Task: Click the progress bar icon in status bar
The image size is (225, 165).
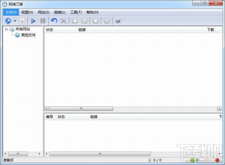Action: (150, 160)
